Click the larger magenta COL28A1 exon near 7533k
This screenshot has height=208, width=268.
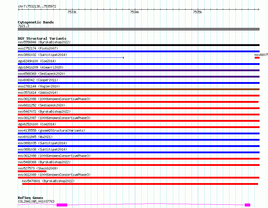click(62, 205)
